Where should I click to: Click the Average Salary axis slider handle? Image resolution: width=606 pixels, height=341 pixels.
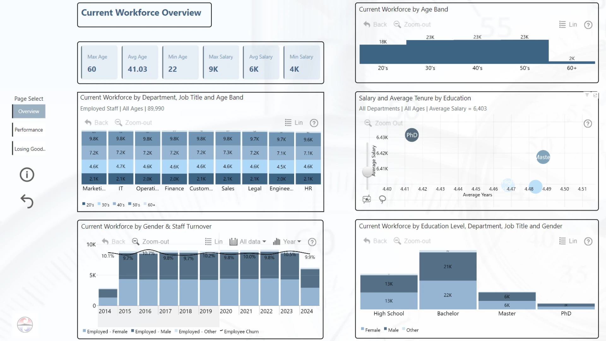coord(367,172)
